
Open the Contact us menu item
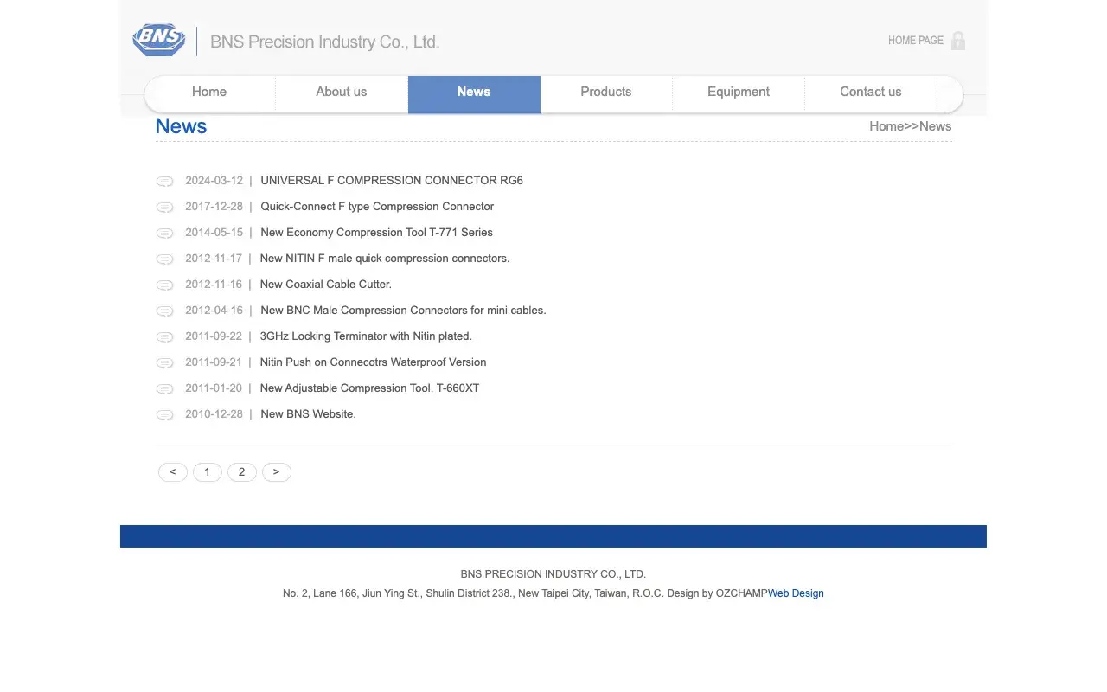coord(871,93)
